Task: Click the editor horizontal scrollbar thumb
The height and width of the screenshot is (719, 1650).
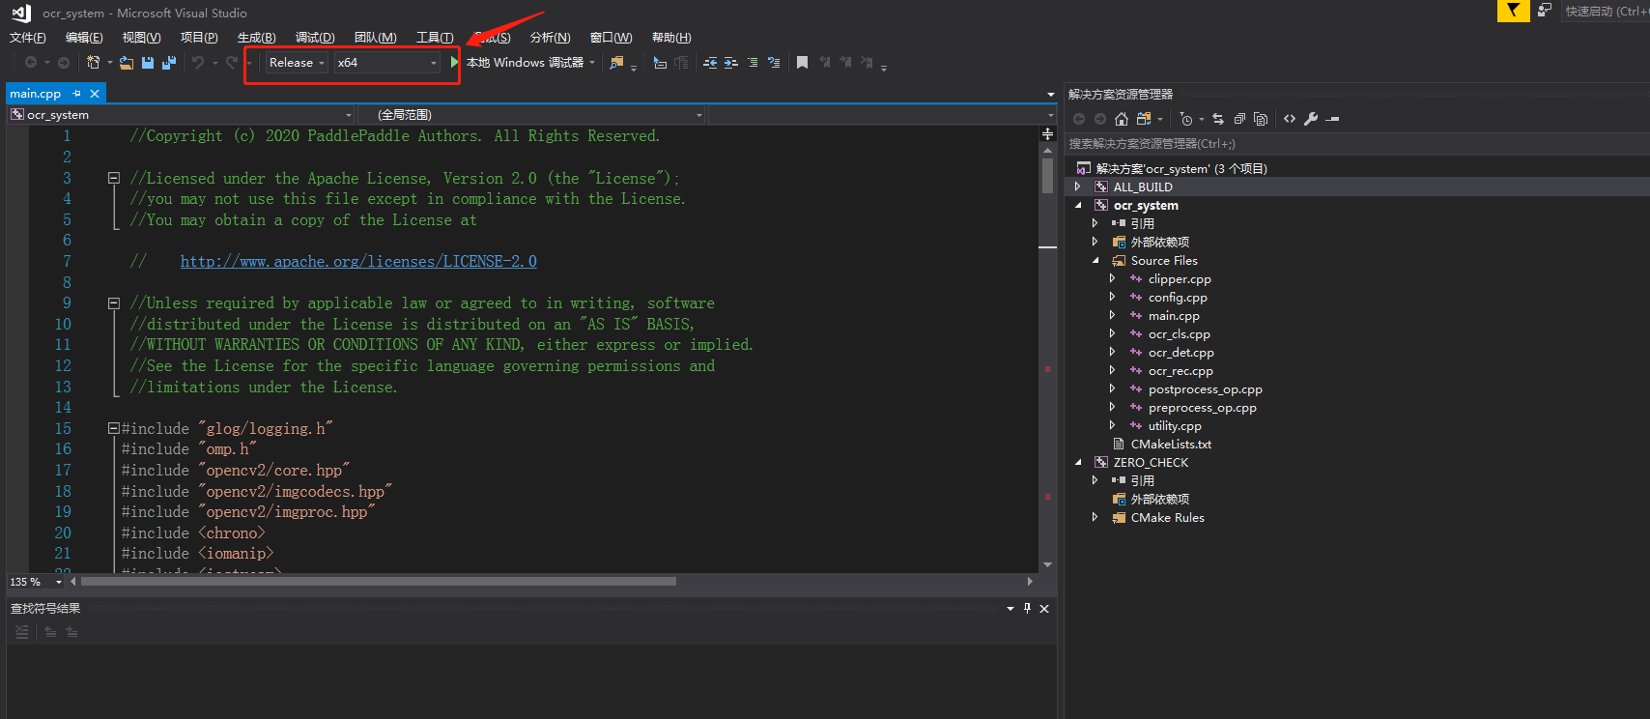Action: [x=379, y=582]
